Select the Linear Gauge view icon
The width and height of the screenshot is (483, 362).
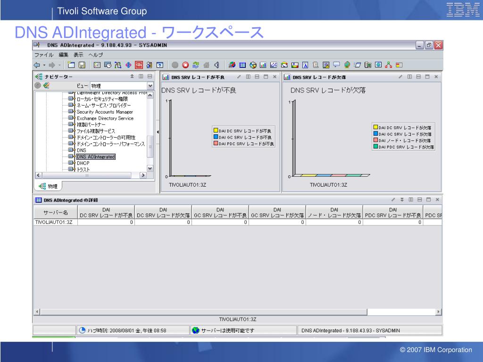point(295,65)
